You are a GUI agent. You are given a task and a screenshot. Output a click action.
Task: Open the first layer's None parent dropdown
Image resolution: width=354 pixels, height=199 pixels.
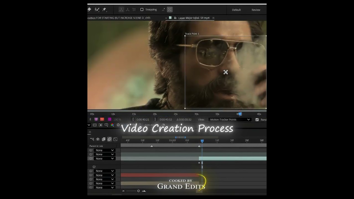coord(104,150)
